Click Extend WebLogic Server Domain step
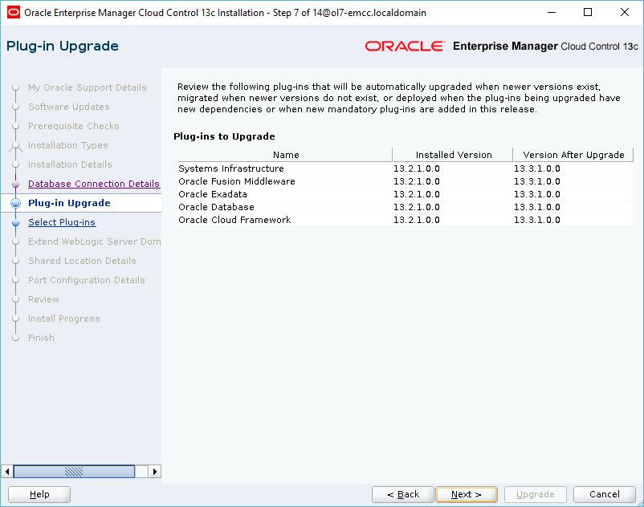Screen dimensions: 644x507 tap(95, 241)
